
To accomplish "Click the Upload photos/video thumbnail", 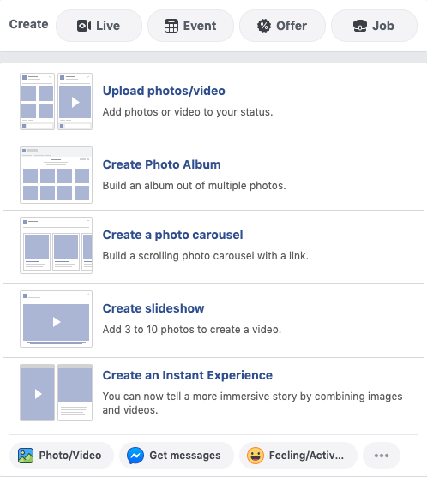I will click(56, 101).
